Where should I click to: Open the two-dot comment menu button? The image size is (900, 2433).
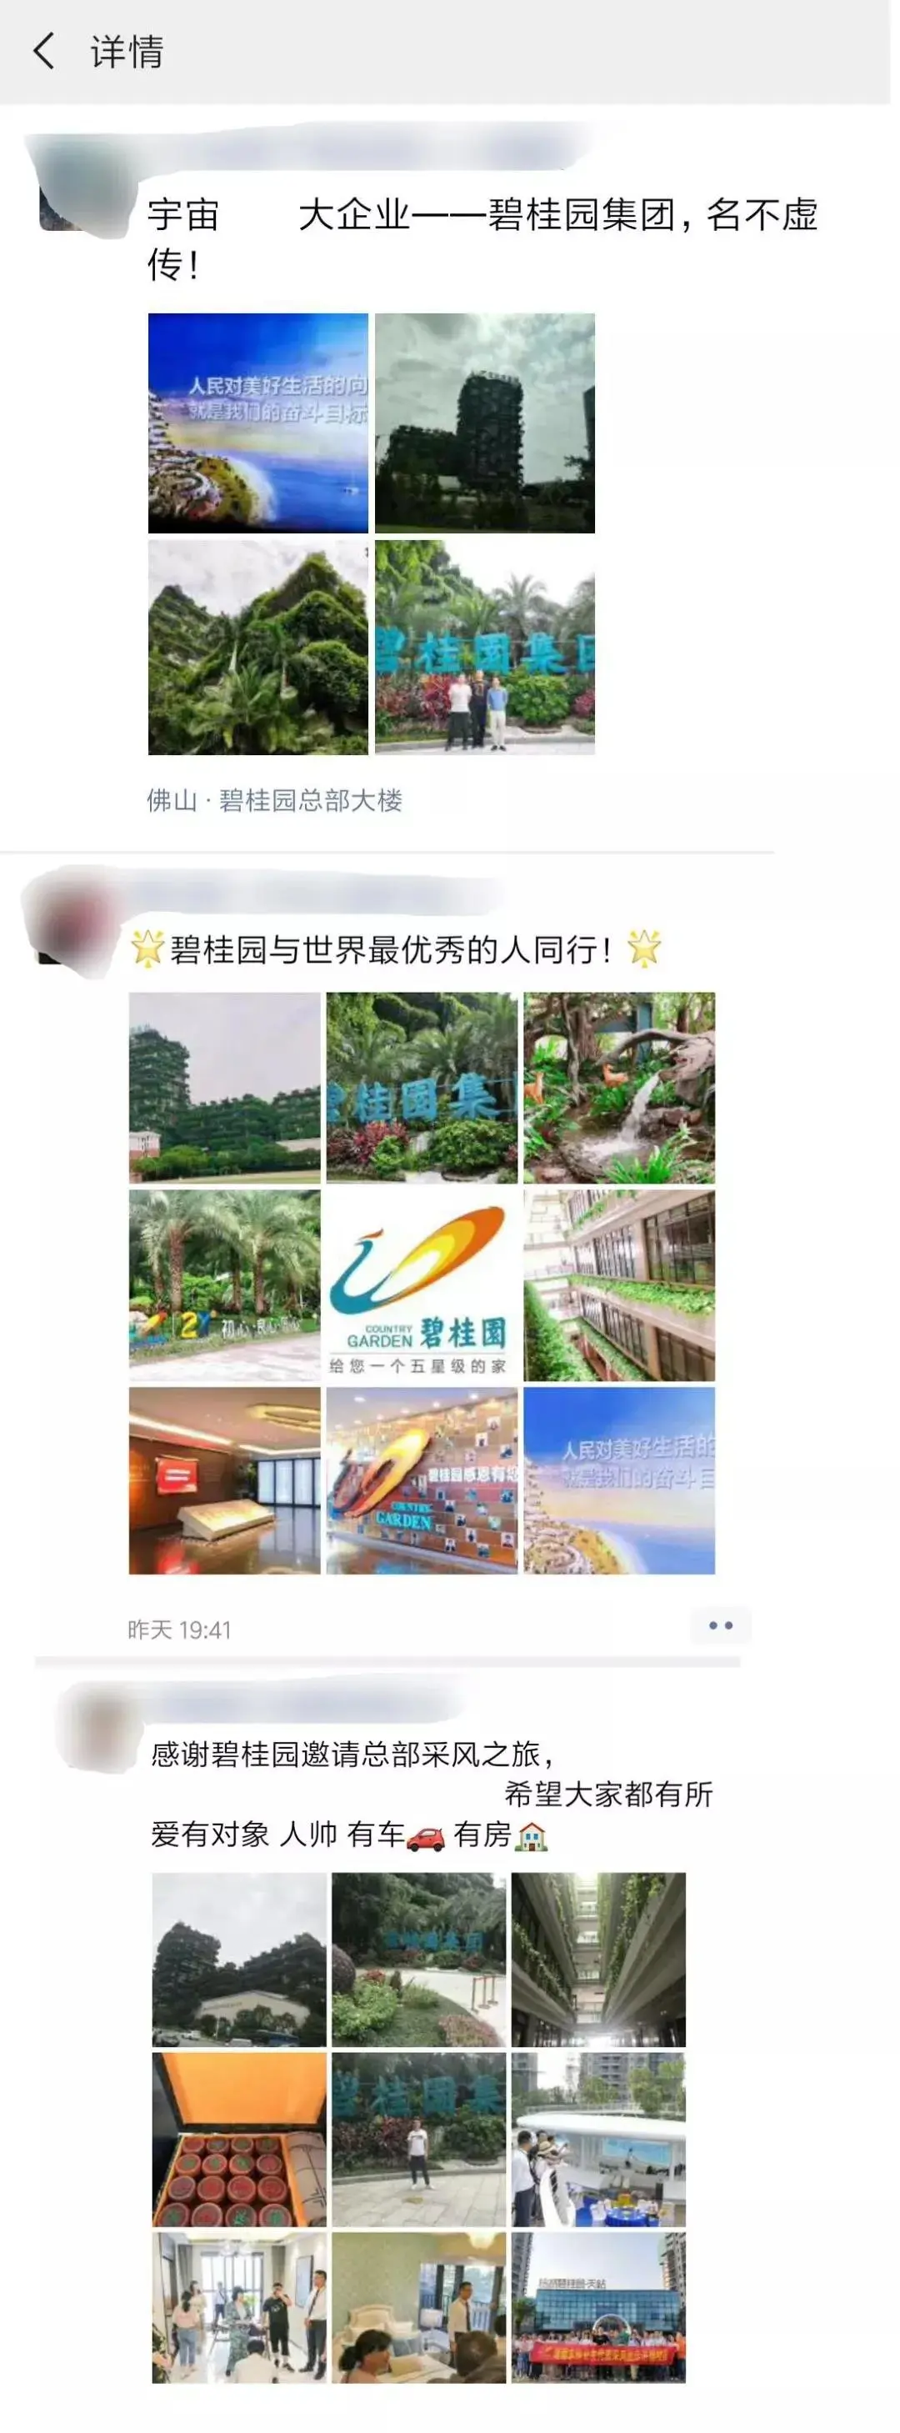[x=721, y=1625]
